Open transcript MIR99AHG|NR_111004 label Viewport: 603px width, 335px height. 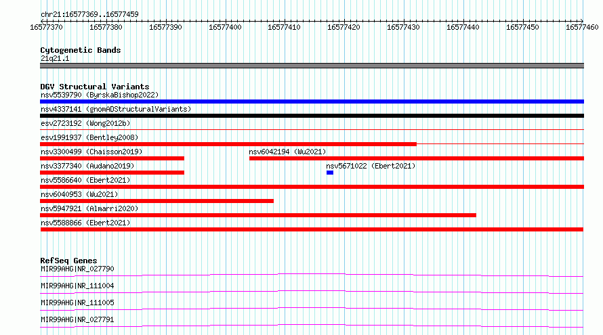coord(77,286)
